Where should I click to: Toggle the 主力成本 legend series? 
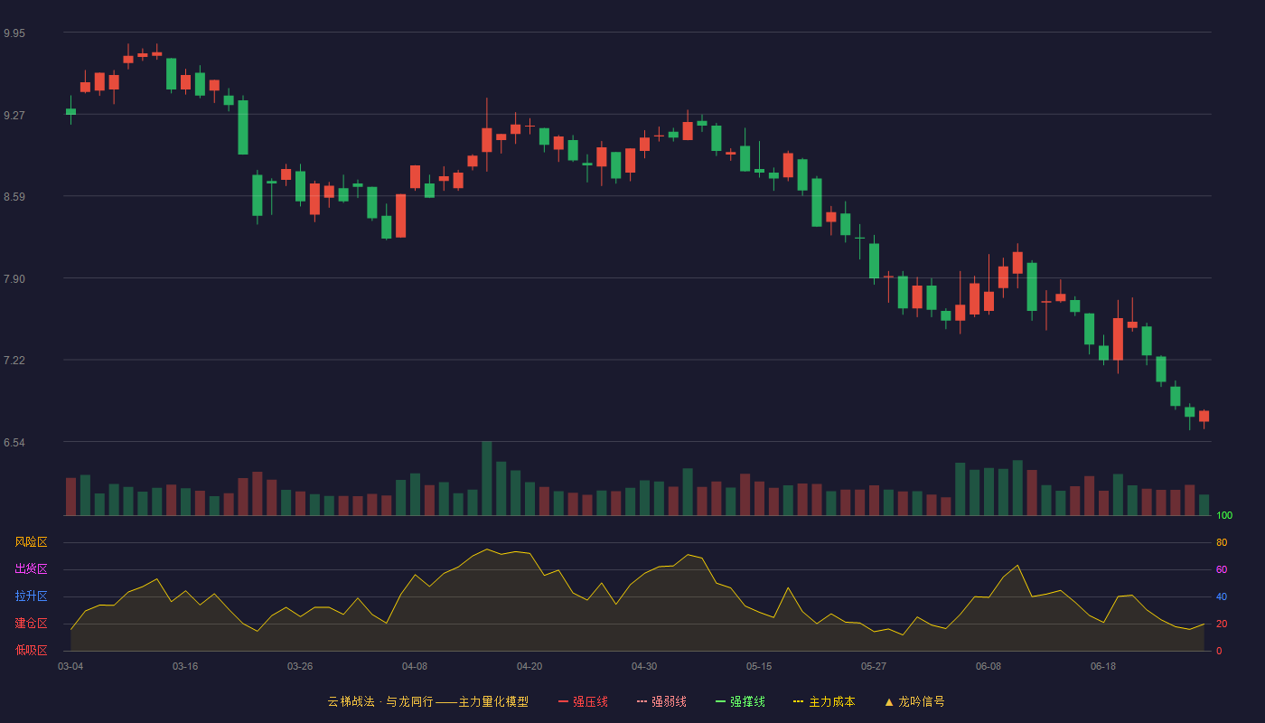point(824,701)
